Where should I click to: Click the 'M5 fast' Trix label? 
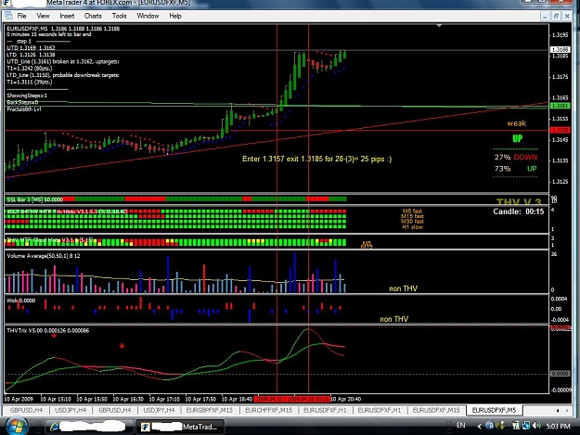(412, 211)
